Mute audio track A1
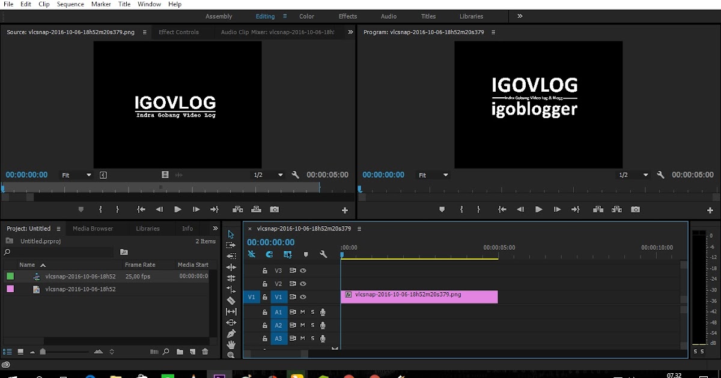721x378 pixels. (x=303, y=312)
